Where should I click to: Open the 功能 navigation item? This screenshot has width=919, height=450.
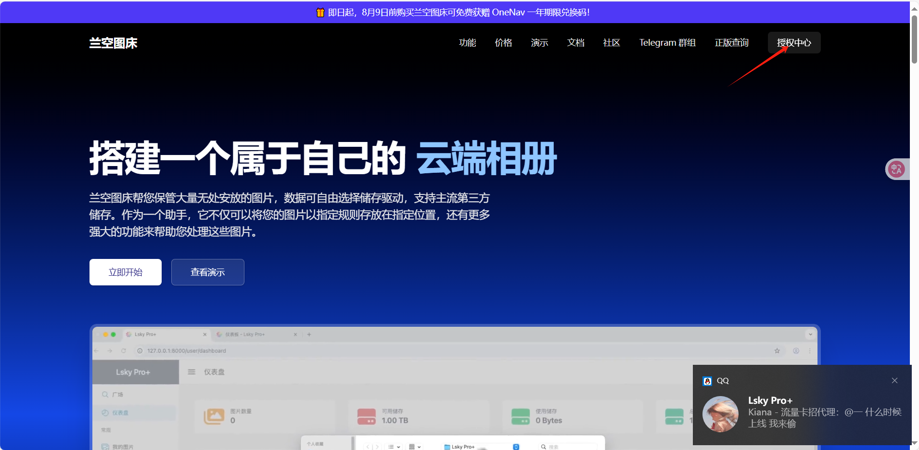click(x=467, y=43)
